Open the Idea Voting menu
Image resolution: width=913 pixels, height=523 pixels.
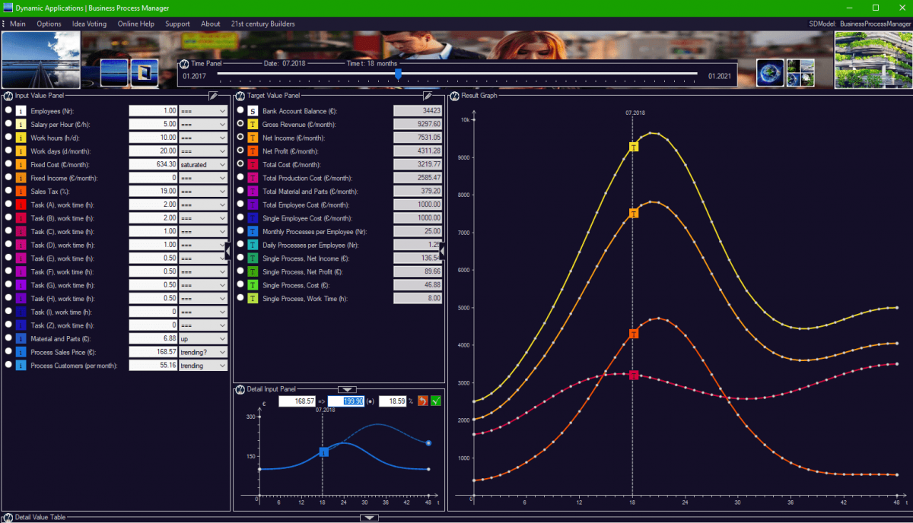tap(89, 24)
